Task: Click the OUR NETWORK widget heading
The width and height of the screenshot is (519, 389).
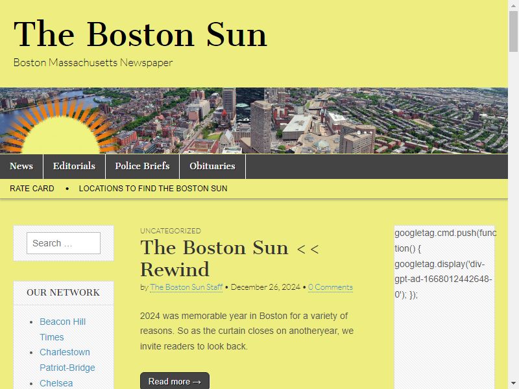Action: [x=63, y=292]
